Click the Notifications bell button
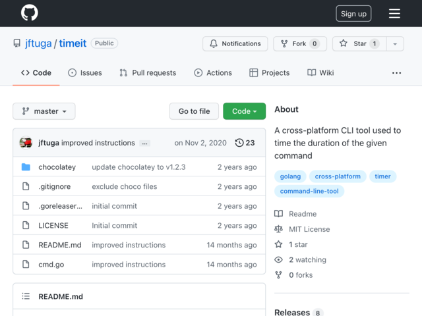The image size is (422, 316). 235,43
